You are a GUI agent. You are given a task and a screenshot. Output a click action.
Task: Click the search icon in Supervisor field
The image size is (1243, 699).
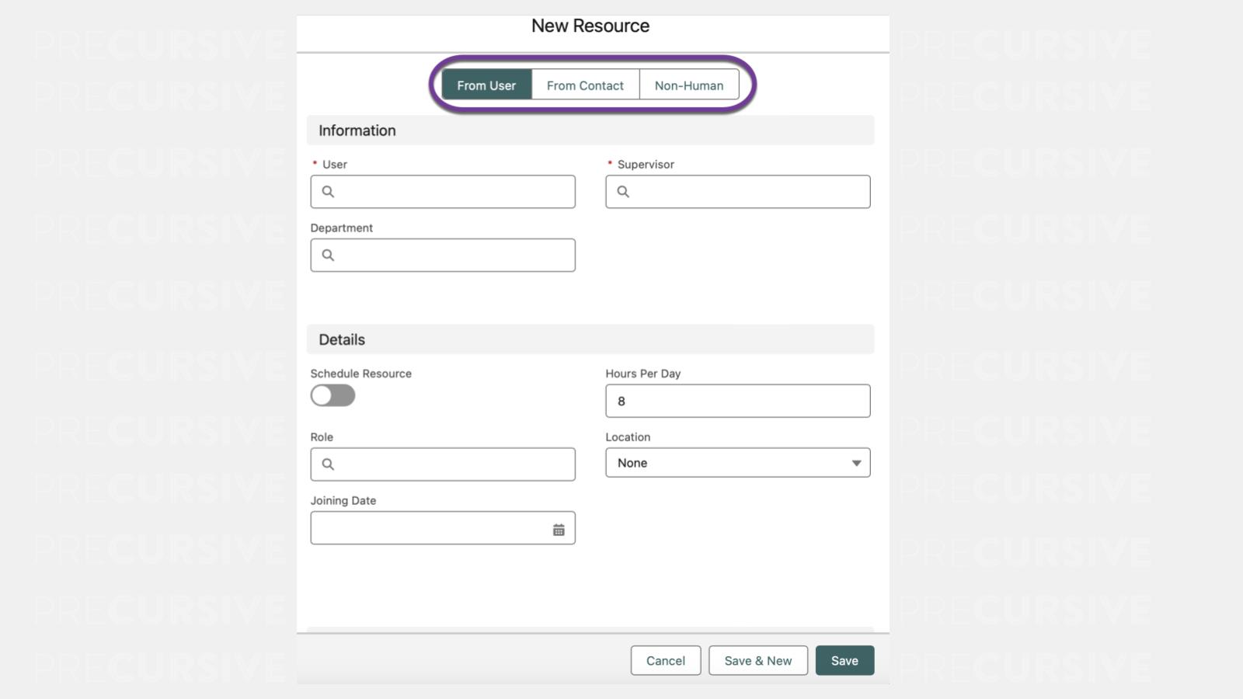click(x=623, y=191)
